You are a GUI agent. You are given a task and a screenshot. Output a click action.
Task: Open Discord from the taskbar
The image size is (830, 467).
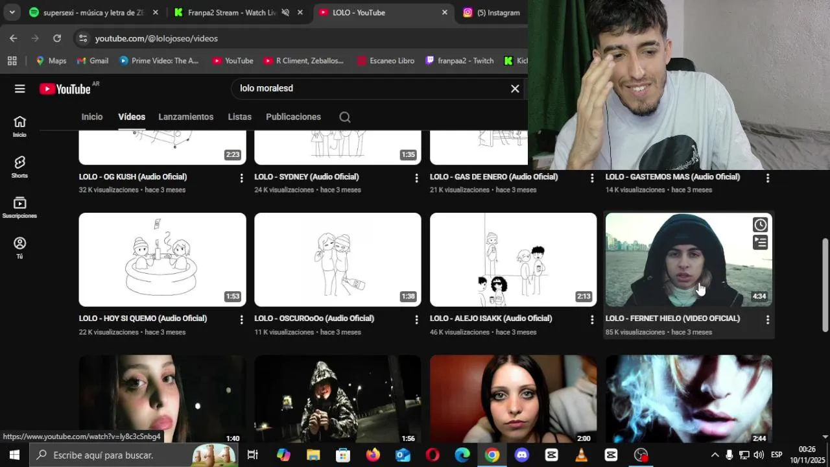click(522, 455)
